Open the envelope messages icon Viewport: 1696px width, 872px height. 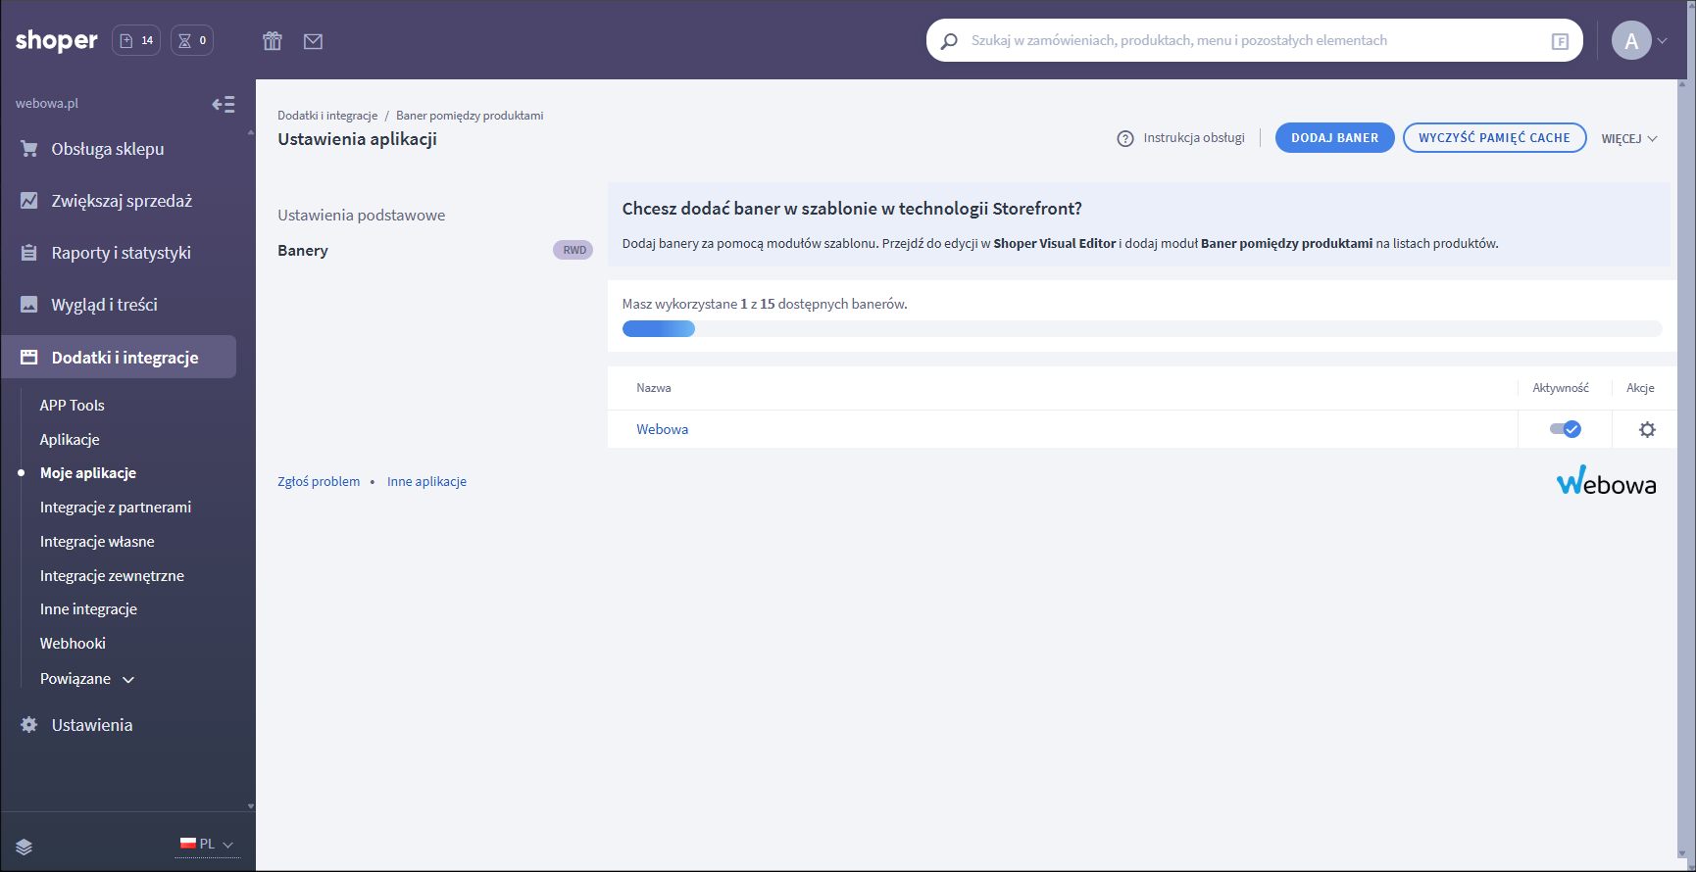pyautogui.click(x=313, y=41)
